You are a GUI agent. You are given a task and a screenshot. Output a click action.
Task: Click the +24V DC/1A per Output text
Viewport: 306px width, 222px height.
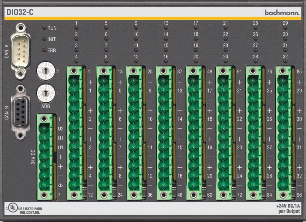(x=288, y=208)
